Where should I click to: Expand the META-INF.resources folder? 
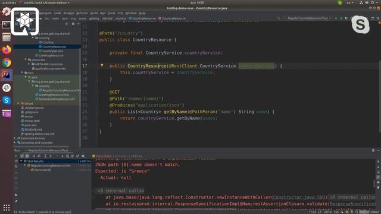pyautogui.click(x=29, y=64)
